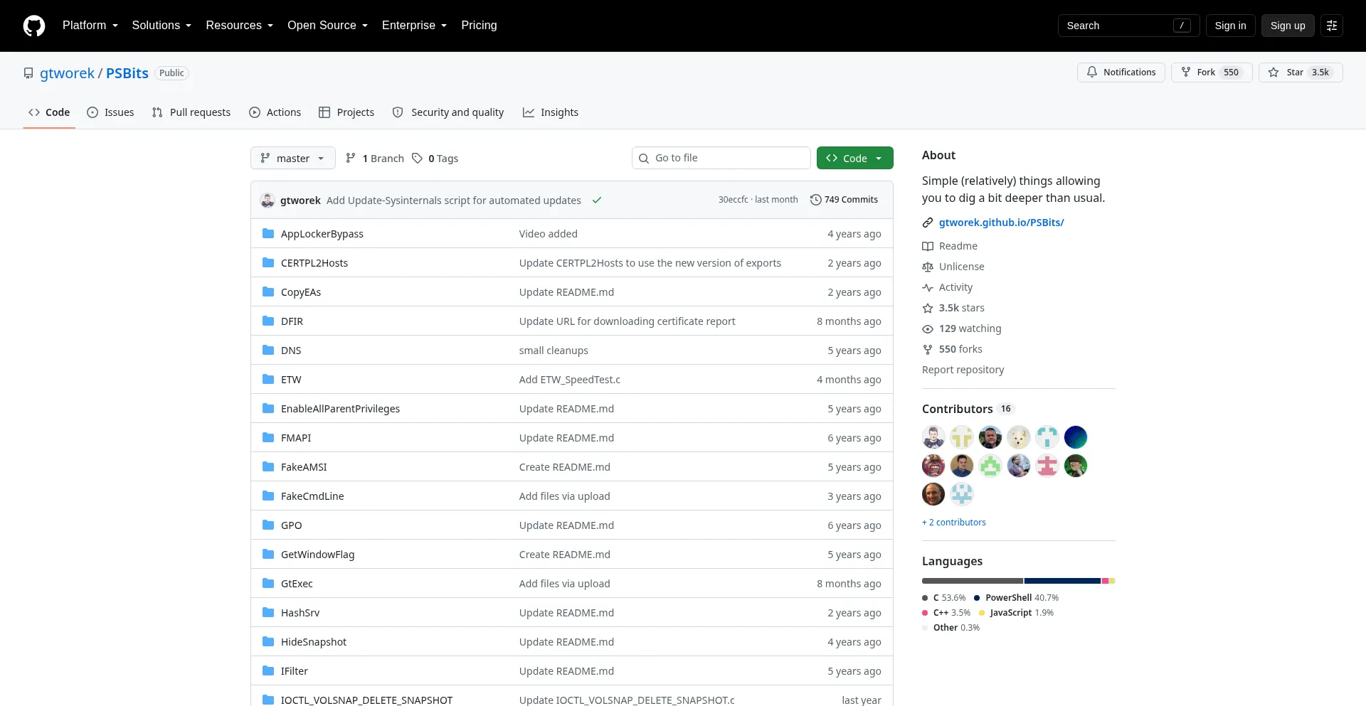Open the 'Add ETW_SpeedTest.c' commit message
The height and width of the screenshot is (706, 1366).
pos(570,380)
